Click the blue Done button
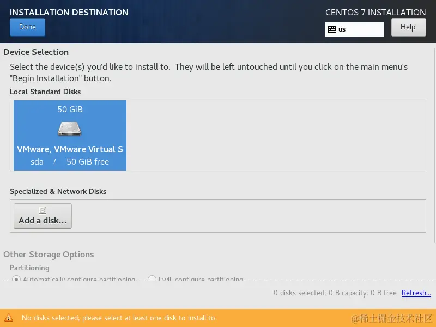This screenshot has height=327, width=436. 27,27
